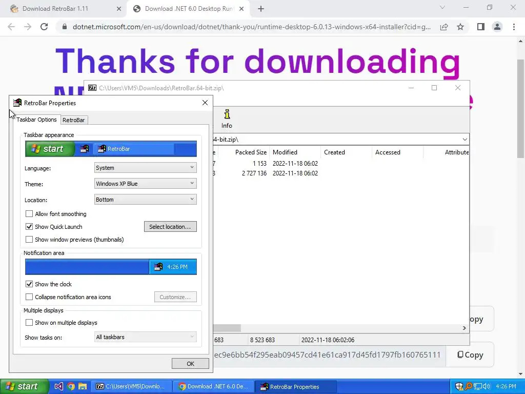Click the RetroBar Properties title icon

coord(17,103)
